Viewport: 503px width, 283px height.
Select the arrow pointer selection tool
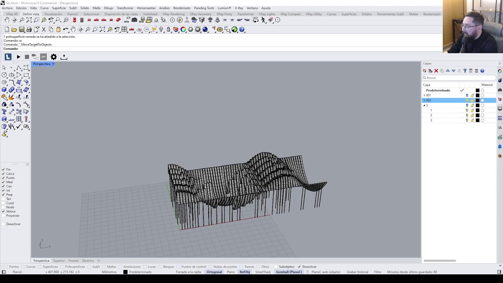pyautogui.click(x=4, y=68)
